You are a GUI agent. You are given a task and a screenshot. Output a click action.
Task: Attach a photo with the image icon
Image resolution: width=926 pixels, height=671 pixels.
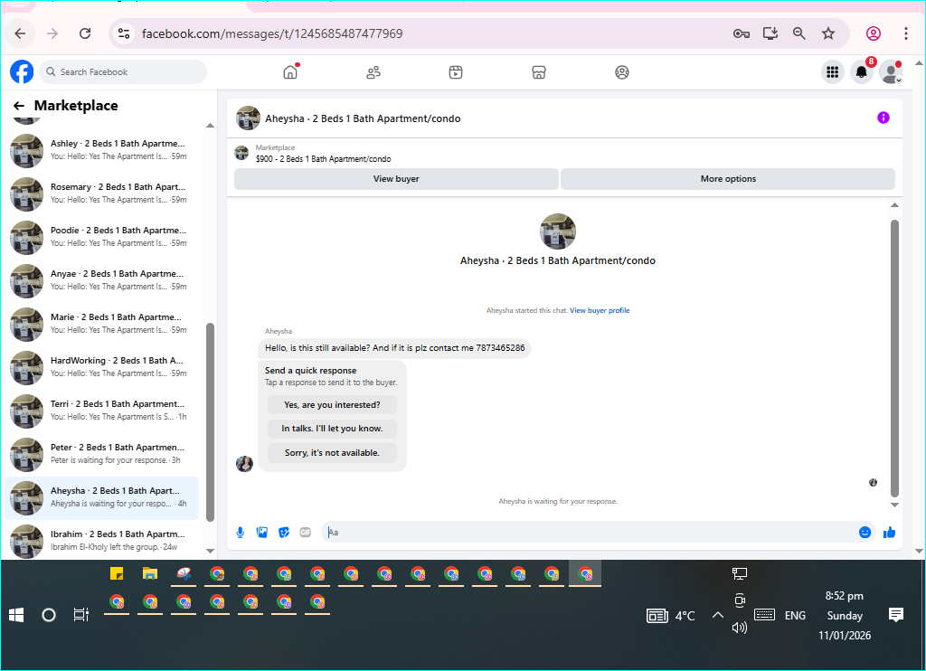click(262, 533)
